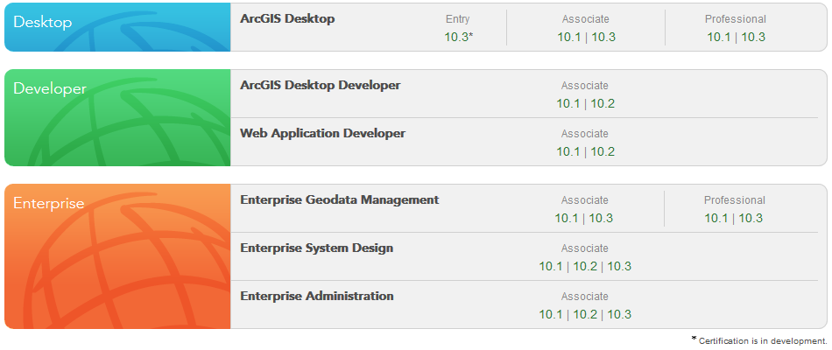Viewport: 832px width, 350px height.
Task: Open the Enterprise category banner
Action: [117, 256]
